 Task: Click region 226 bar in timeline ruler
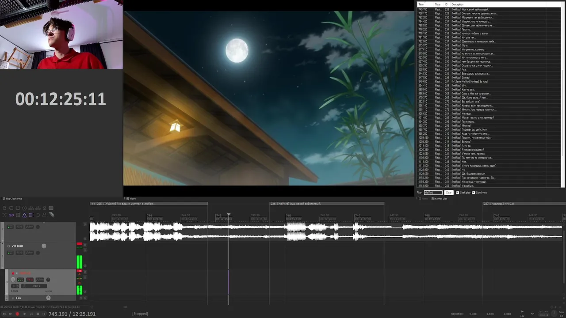tap(327, 204)
